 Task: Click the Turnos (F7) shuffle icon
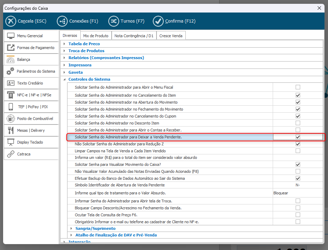[113, 21]
